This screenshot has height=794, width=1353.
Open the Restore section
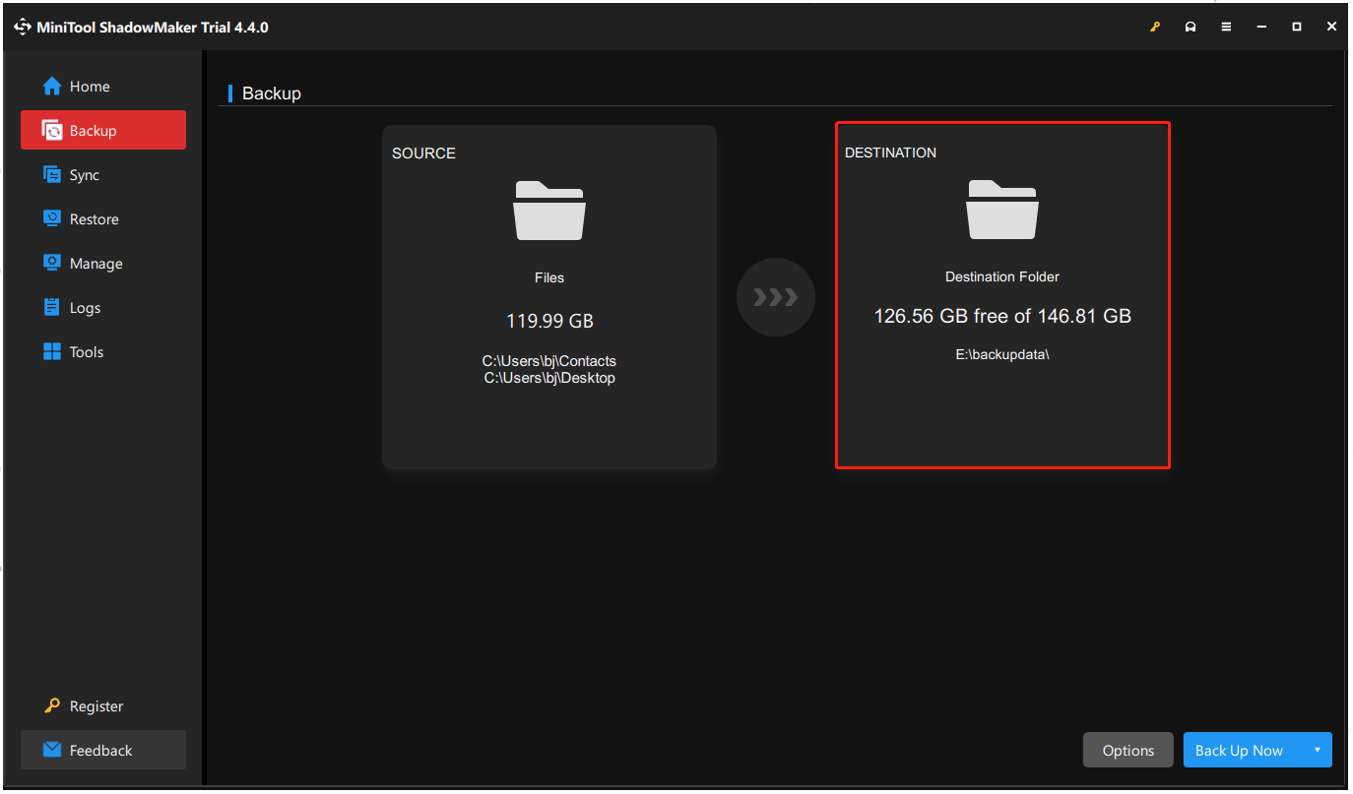[102, 219]
